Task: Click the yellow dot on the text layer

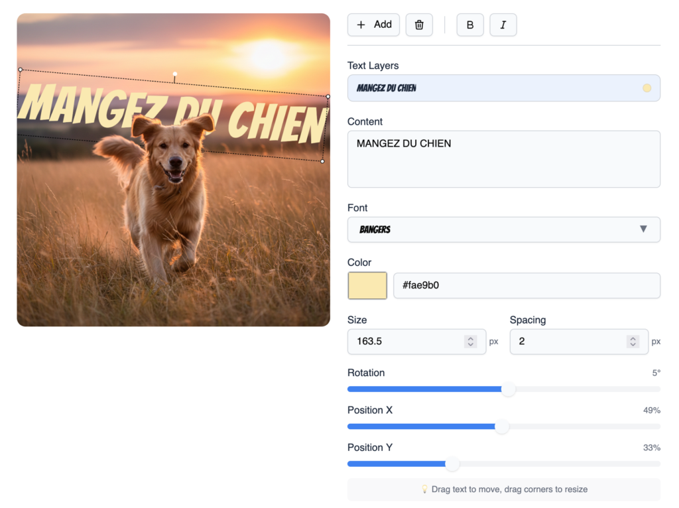Action: [647, 88]
